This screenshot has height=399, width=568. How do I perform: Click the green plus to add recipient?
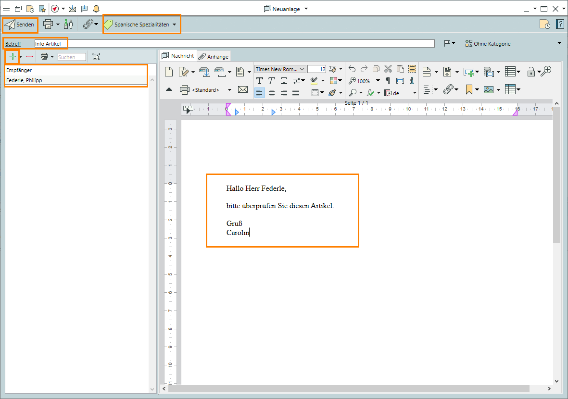pyautogui.click(x=13, y=57)
